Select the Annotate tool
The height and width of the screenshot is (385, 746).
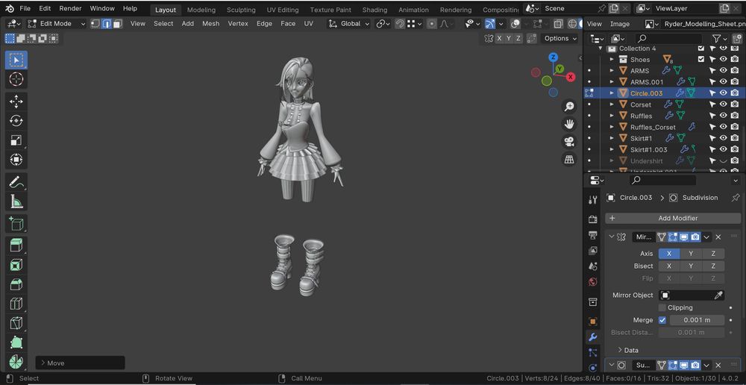(x=16, y=182)
